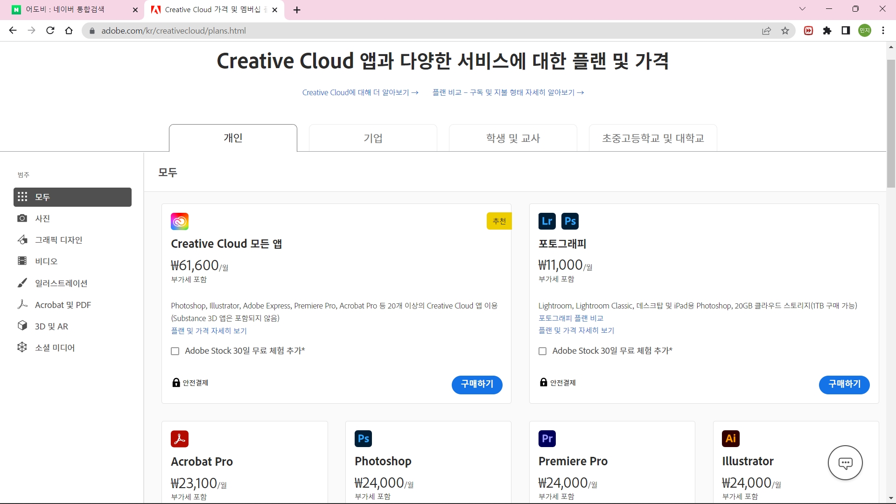Select the 개인 plan tab
Screen dimensions: 896x504
233,138
